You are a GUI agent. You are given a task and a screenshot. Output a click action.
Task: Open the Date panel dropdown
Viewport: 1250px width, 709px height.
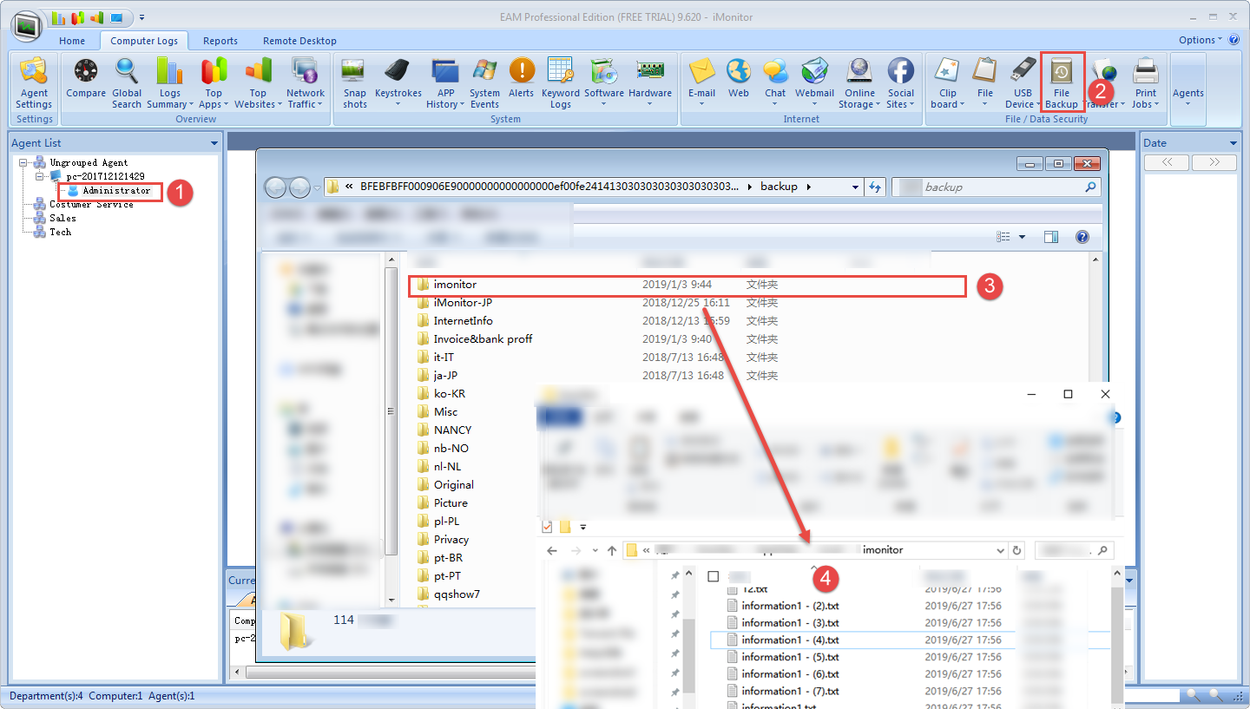pos(1233,143)
